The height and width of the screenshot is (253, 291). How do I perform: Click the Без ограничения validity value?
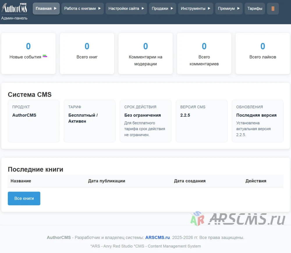point(143,115)
